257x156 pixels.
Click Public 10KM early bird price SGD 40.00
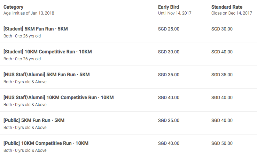(169, 143)
